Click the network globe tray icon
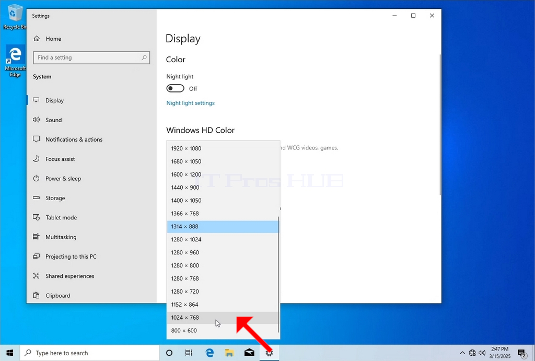The height and width of the screenshot is (361, 535). pyautogui.click(x=472, y=353)
